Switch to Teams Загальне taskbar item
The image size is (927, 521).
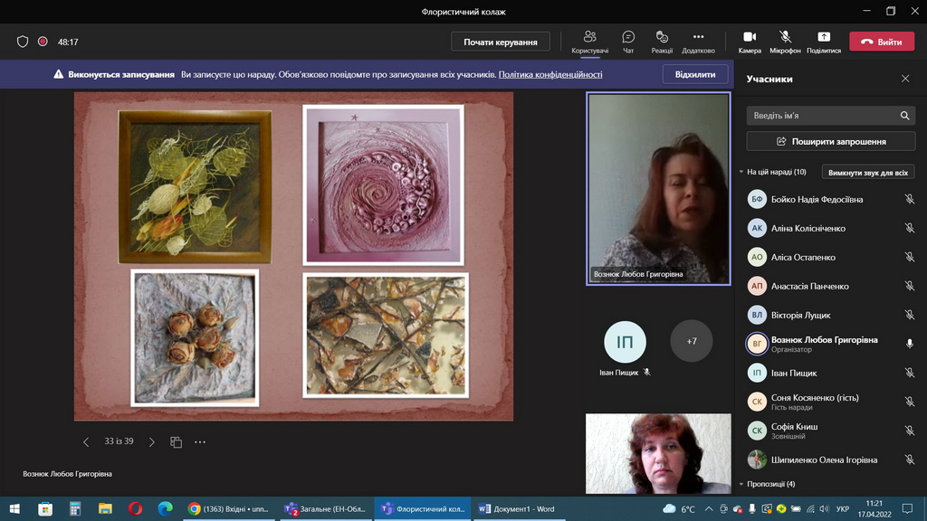(x=325, y=508)
